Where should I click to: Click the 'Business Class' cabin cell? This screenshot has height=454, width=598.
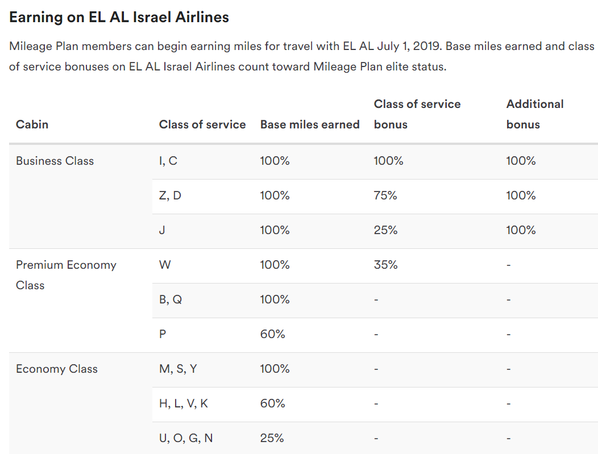[x=55, y=161]
